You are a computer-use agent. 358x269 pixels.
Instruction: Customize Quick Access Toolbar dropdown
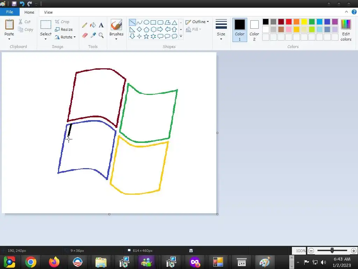point(36,4)
